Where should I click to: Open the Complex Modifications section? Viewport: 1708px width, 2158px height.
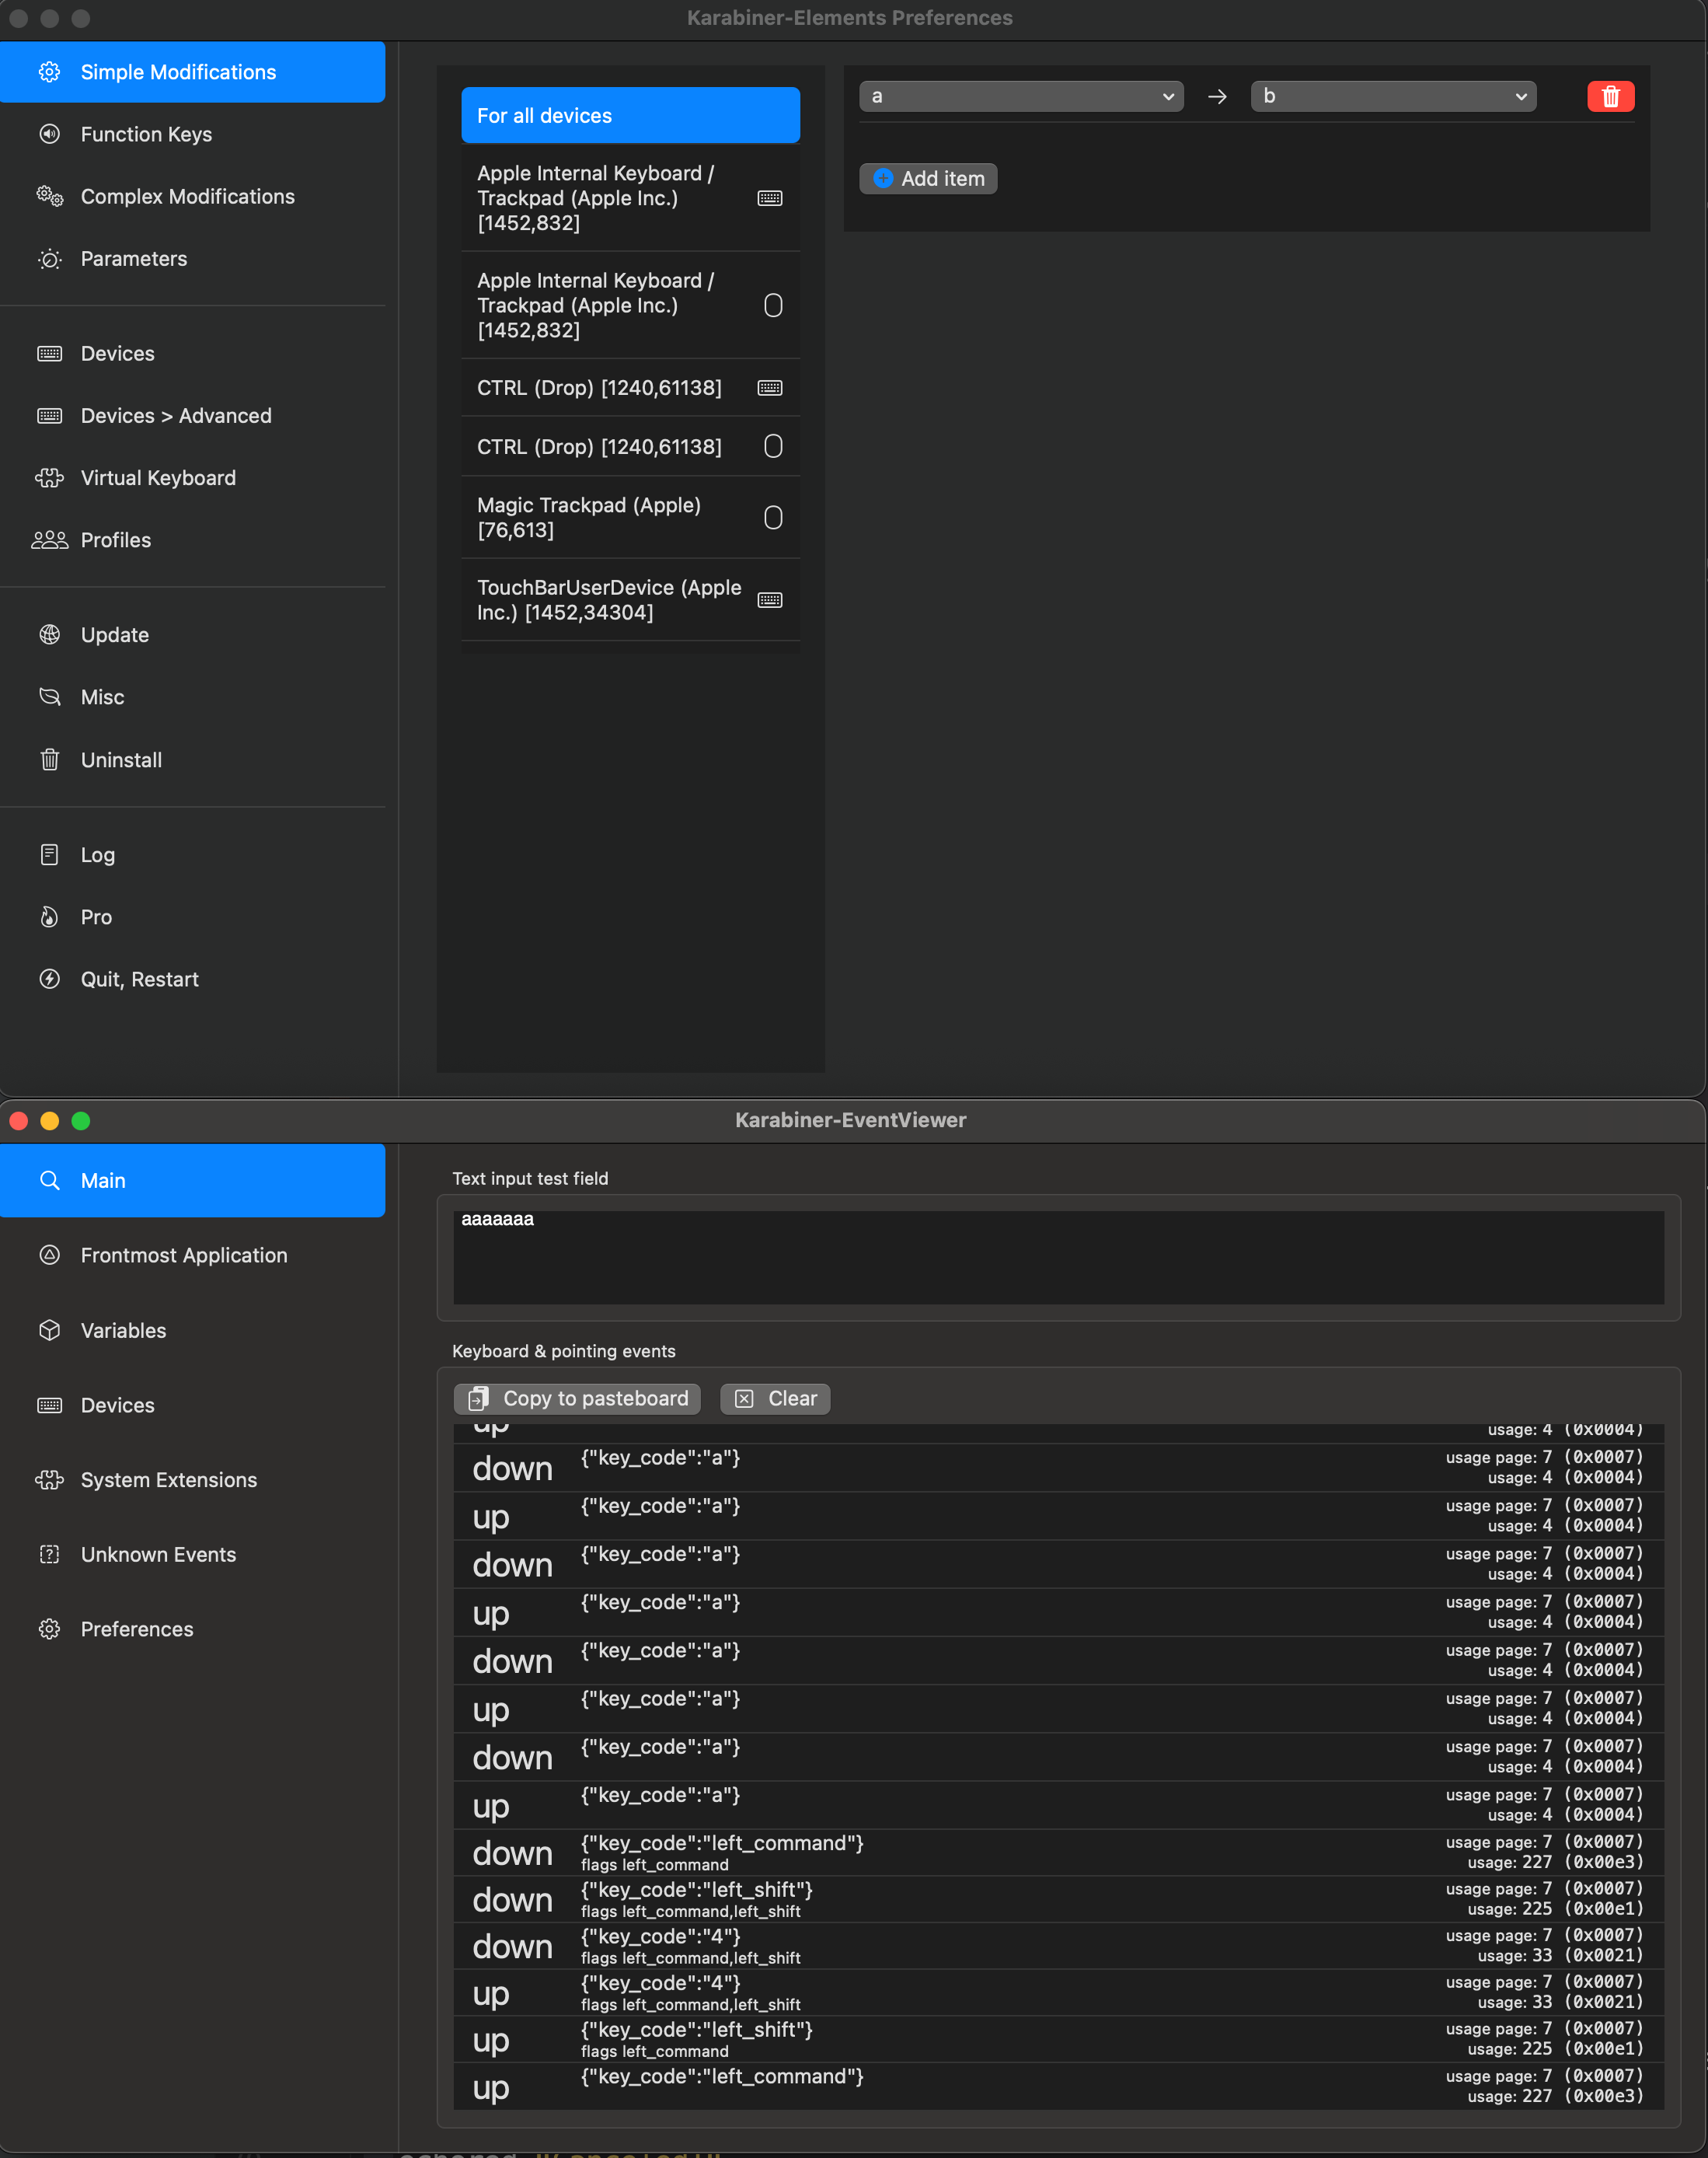(x=187, y=196)
